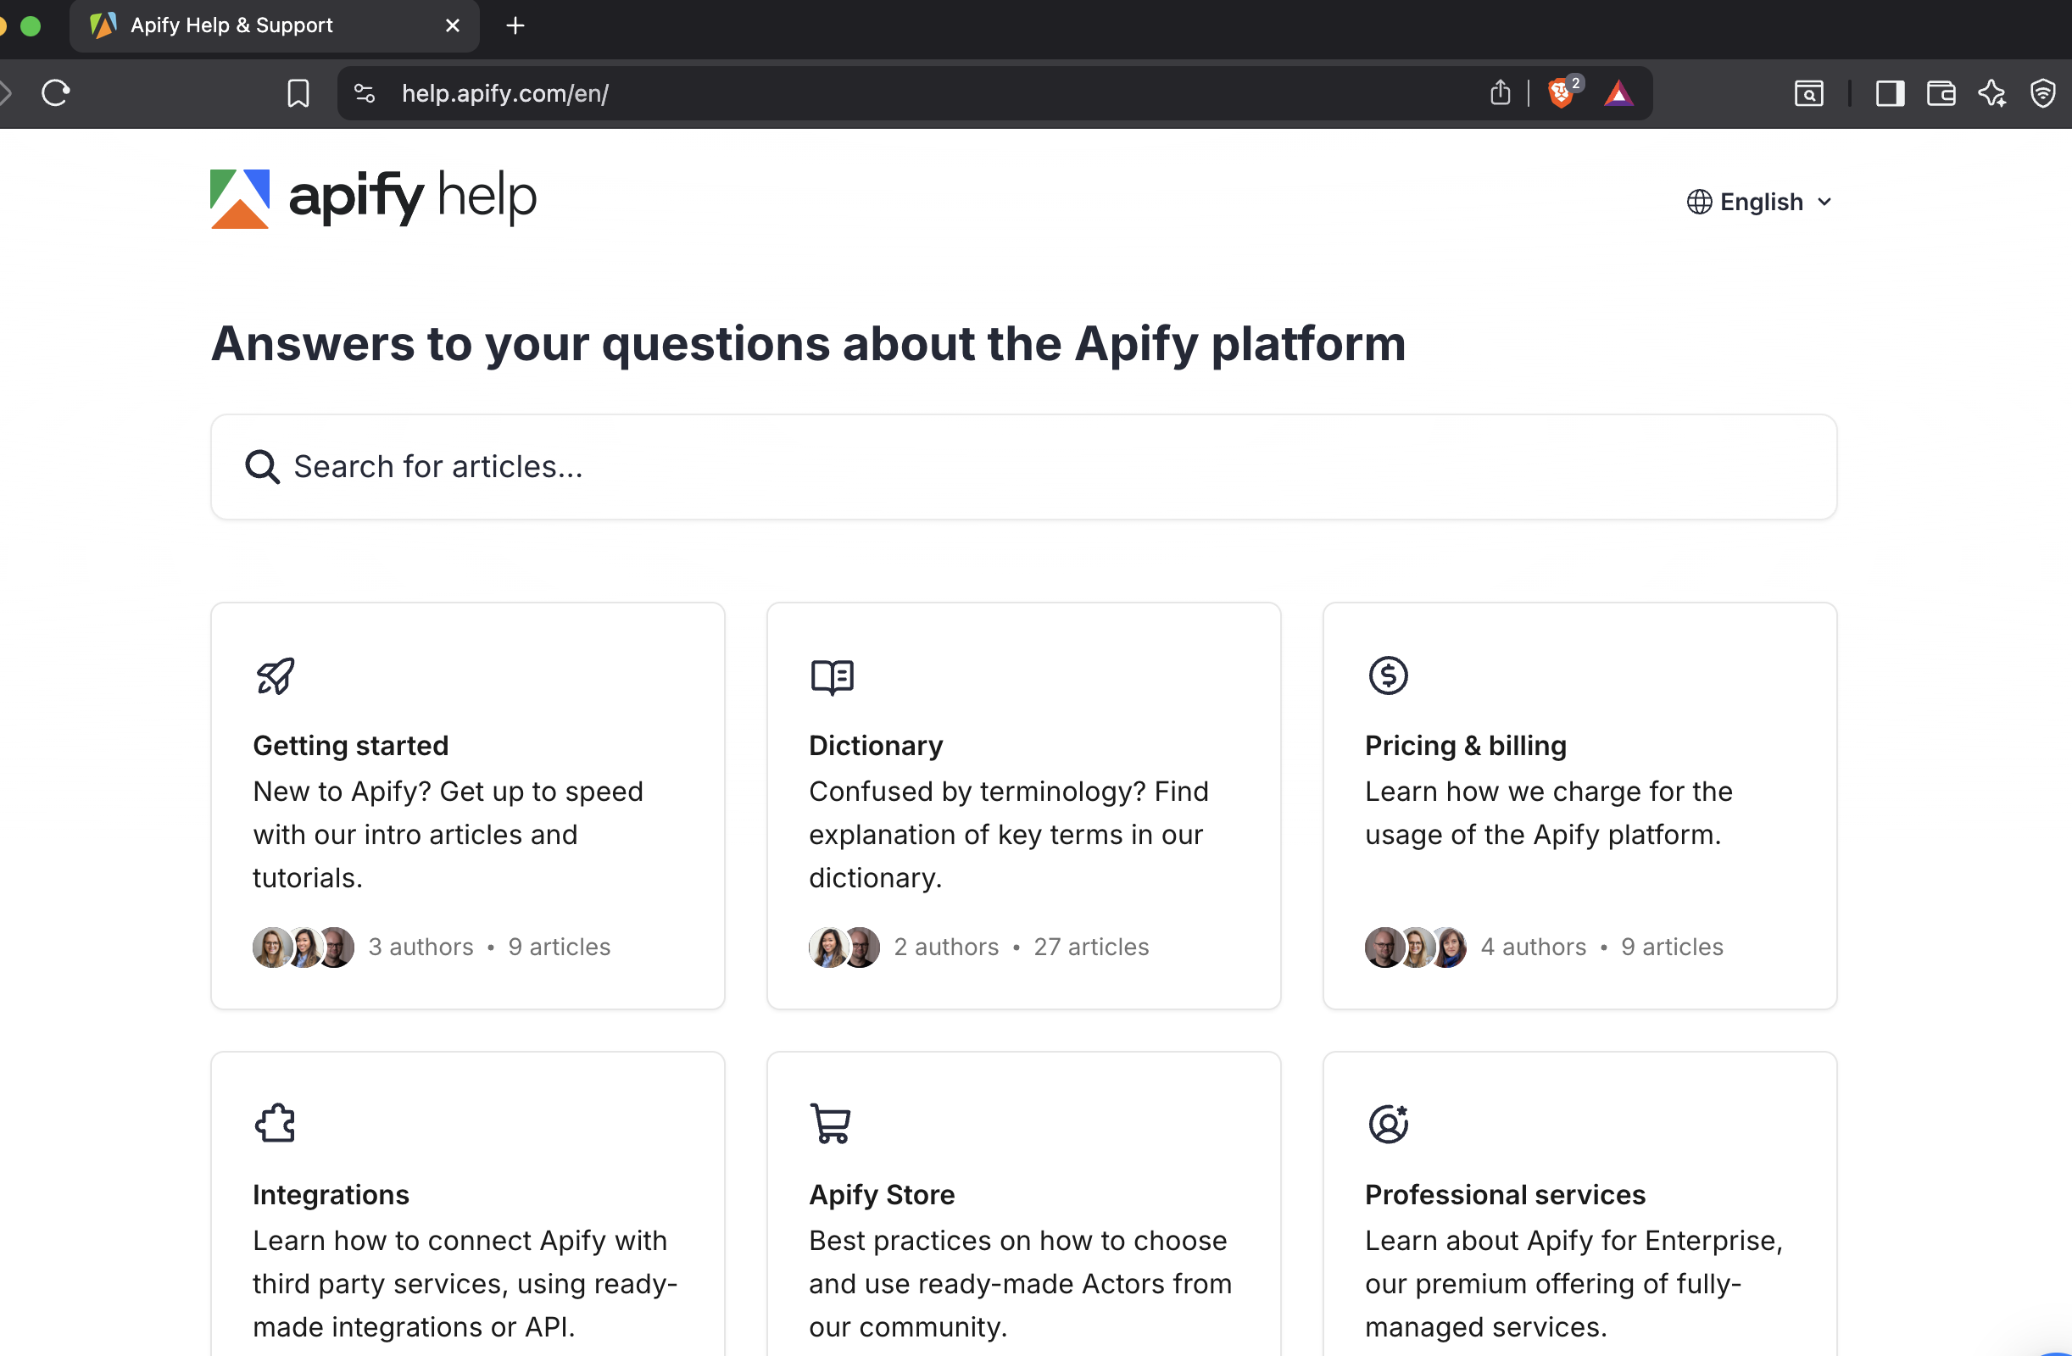Click the '4 authors' text
This screenshot has width=2072, height=1356.
(1533, 947)
